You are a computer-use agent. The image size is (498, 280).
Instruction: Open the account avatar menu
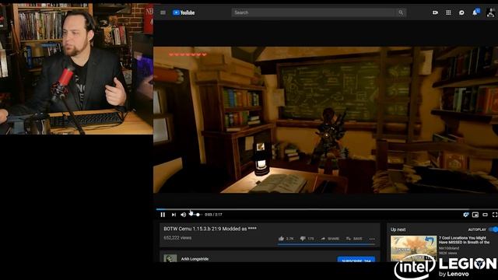coord(491,12)
